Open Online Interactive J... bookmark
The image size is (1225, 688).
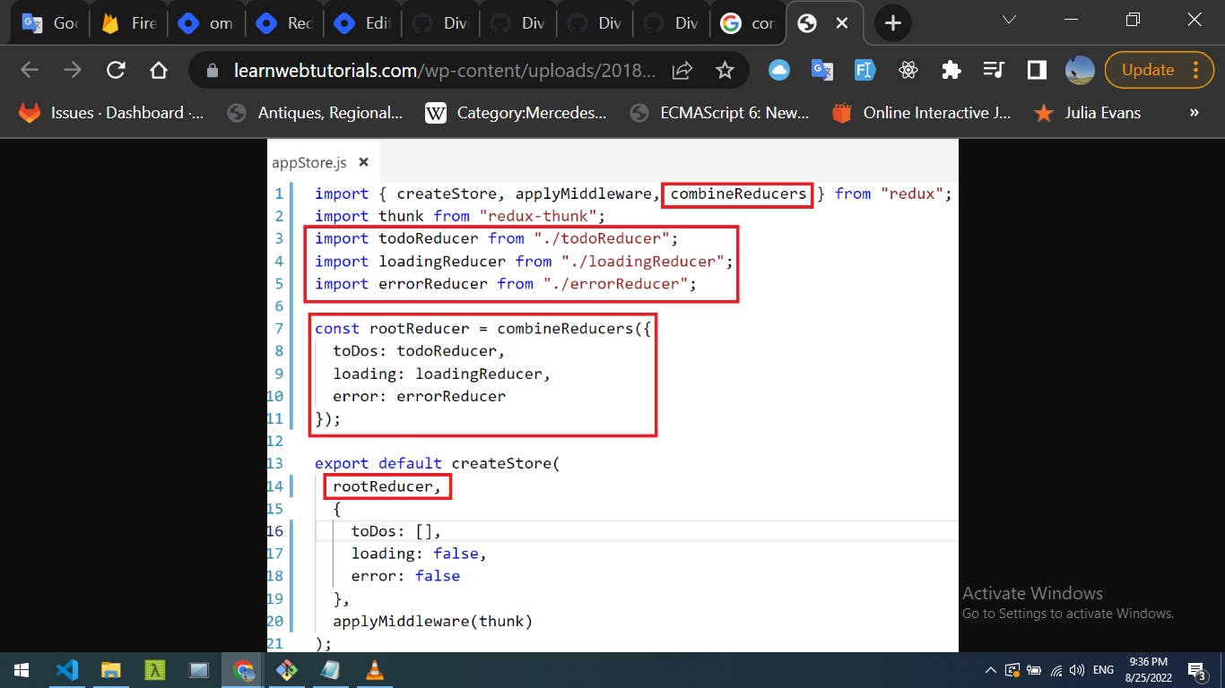(x=921, y=113)
